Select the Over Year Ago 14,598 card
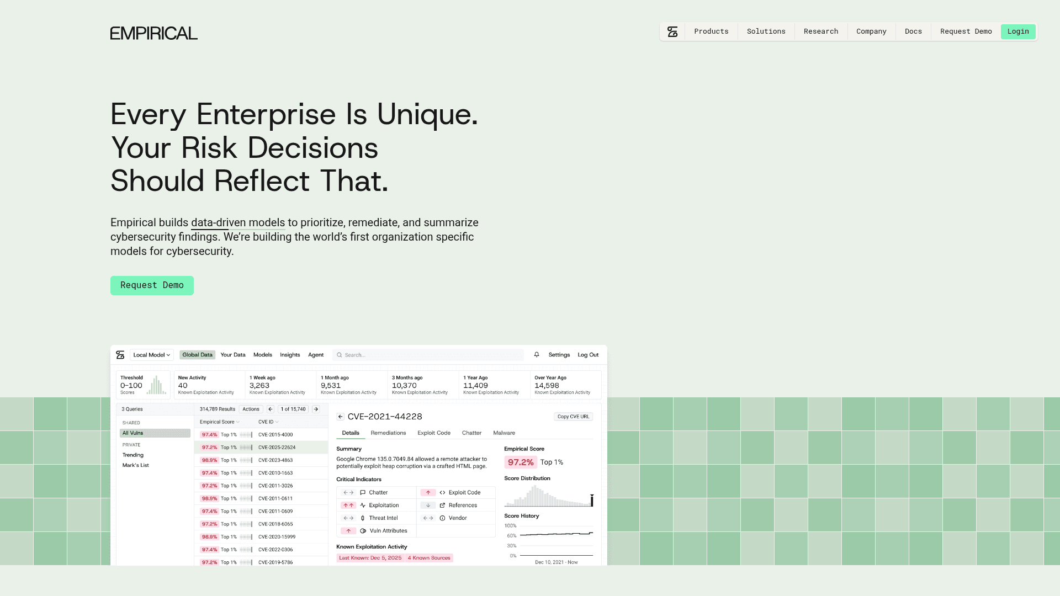1060x596 pixels. pos(565,385)
